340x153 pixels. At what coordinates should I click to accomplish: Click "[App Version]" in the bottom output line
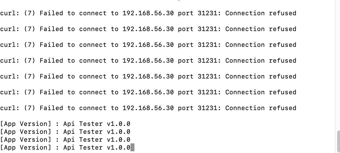pos(26,148)
